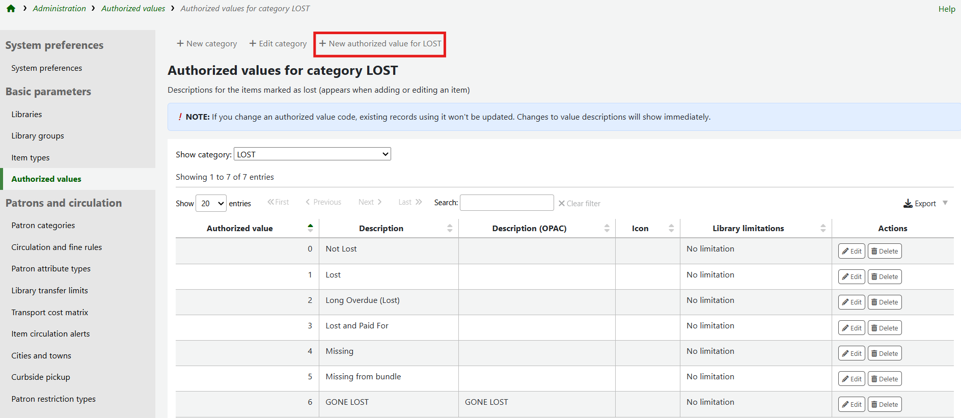Click the Administration breadcrumb link
The image size is (961, 418).
[59, 9]
